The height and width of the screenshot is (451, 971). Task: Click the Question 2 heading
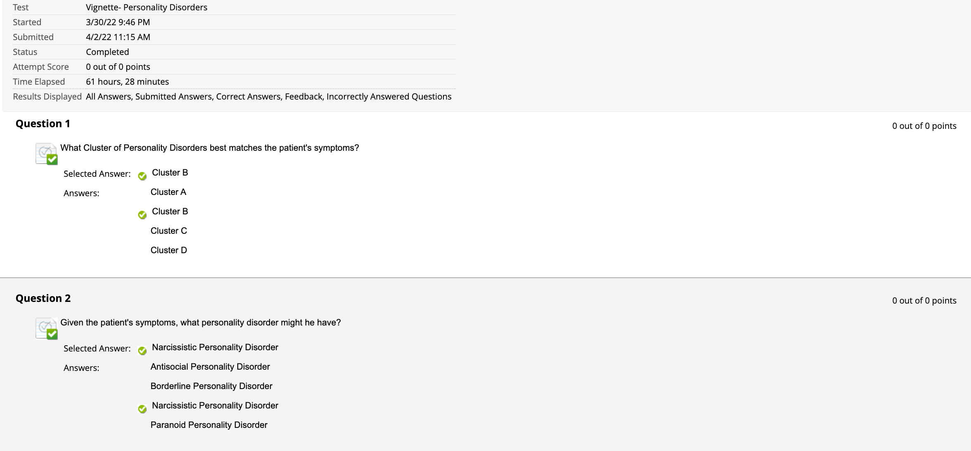(43, 298)
